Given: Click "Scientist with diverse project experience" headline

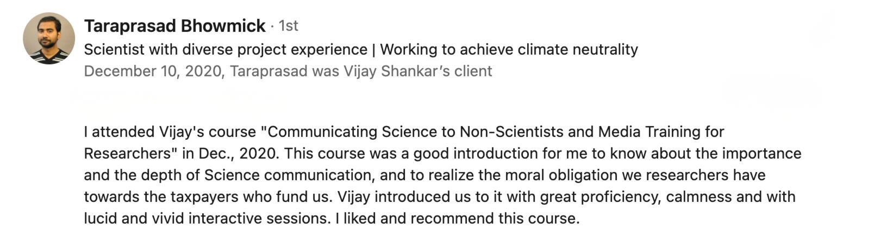Looking at the screenshot, I should 226,49.
